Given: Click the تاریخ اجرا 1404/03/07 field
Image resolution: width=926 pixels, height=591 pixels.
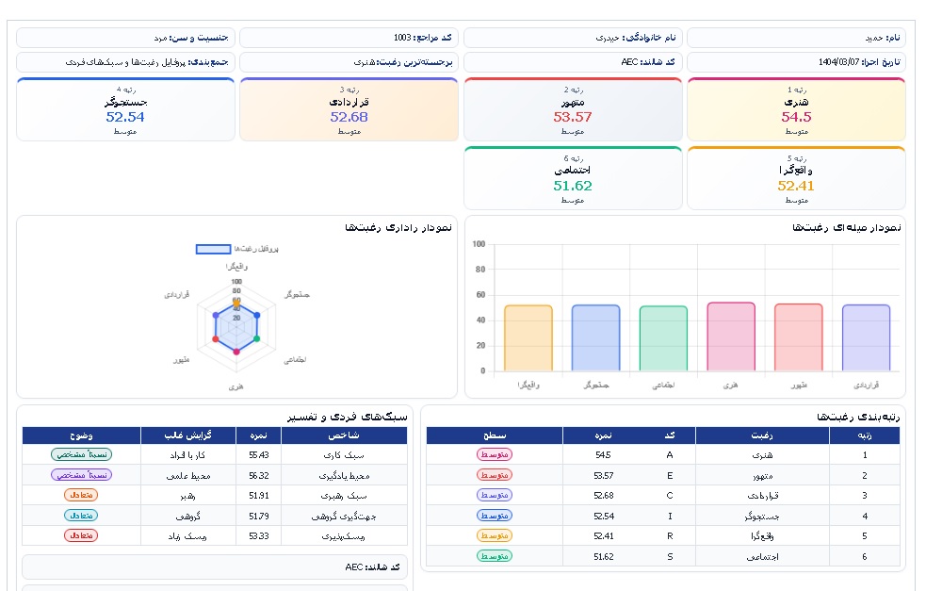Looking at the screenshot, I should [796, 62].
